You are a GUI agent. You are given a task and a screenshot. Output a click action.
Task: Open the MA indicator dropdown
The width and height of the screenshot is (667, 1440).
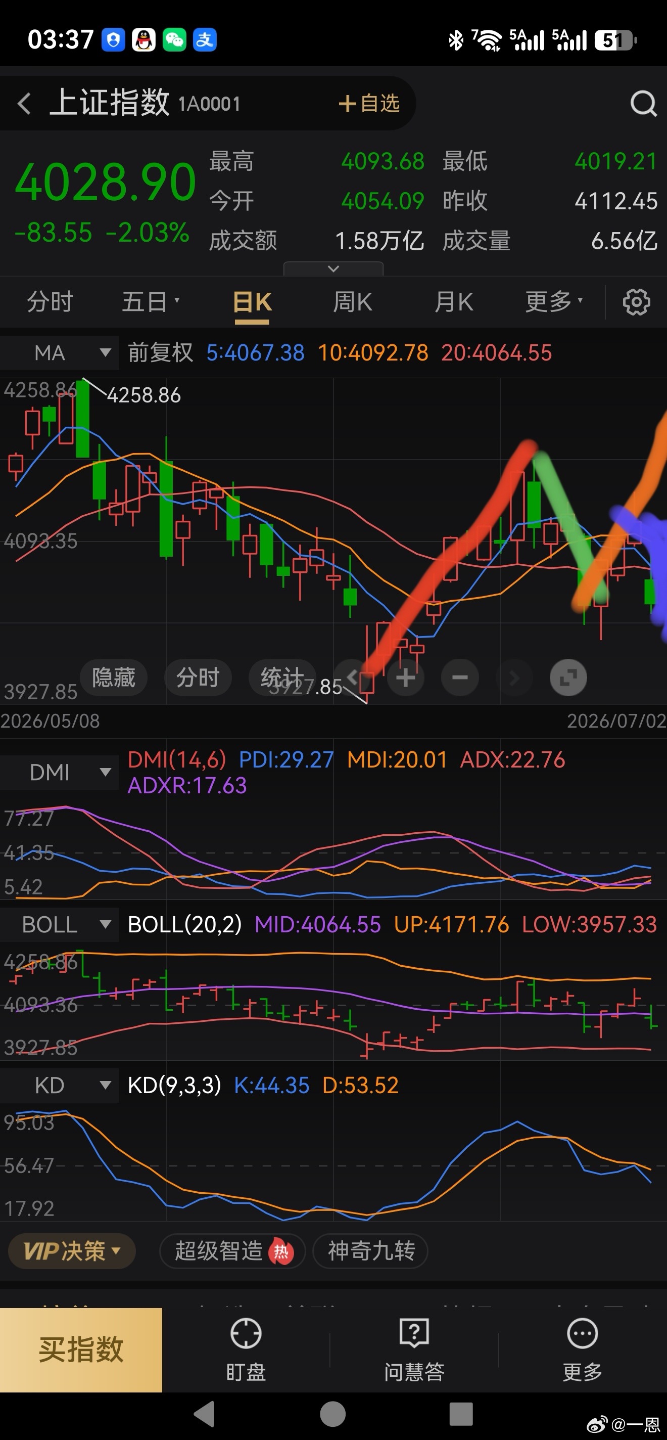tap(59, 353)
